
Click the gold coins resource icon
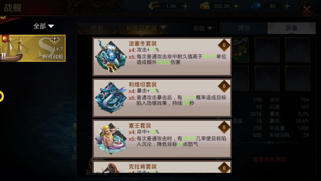[205, 6]
